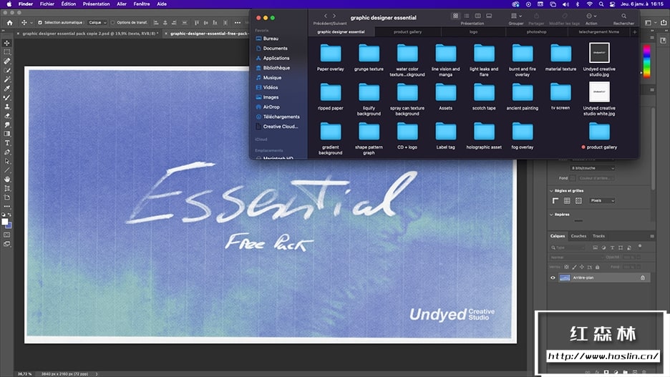Open the Edit Toolbar three-dots menu

coord(7,206)
